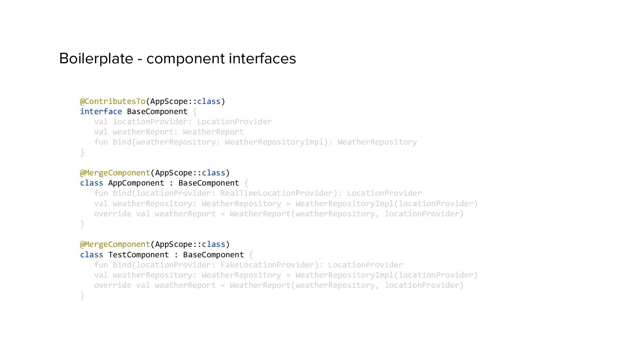Click the @MergeComponent annotation above AppComponent
Screen dimensions: 630x354
[115, 173]
